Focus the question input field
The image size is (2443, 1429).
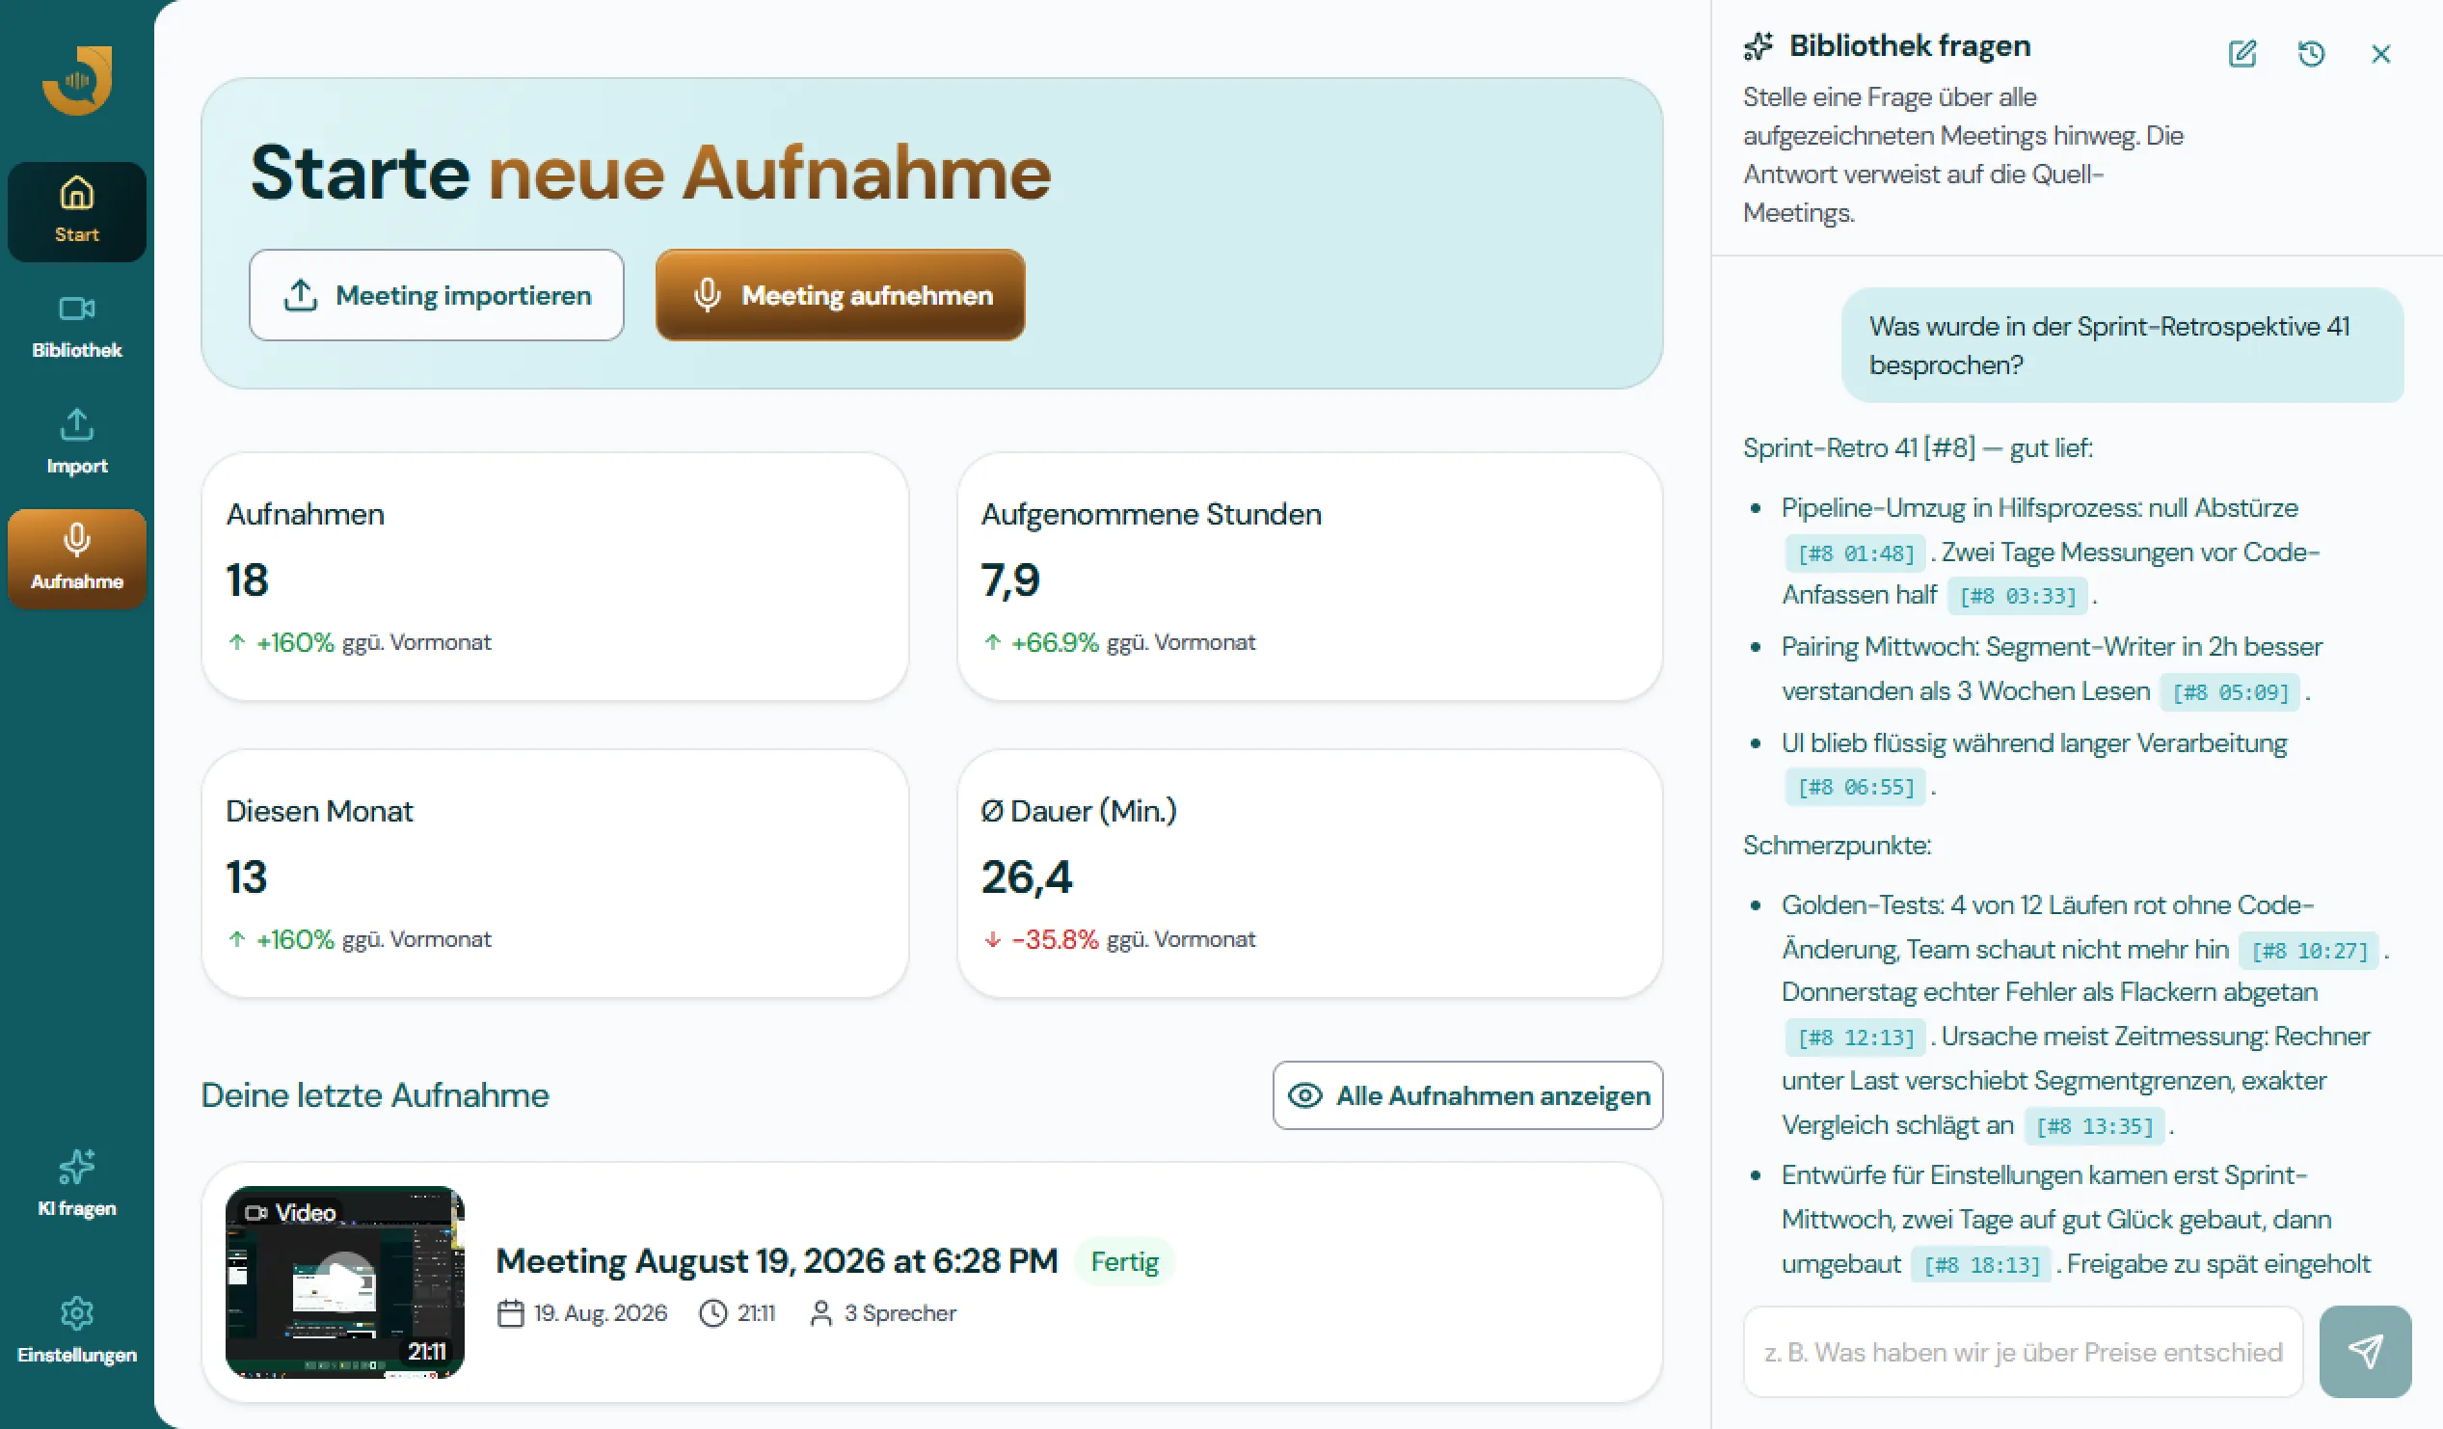pos(2024,1352)
